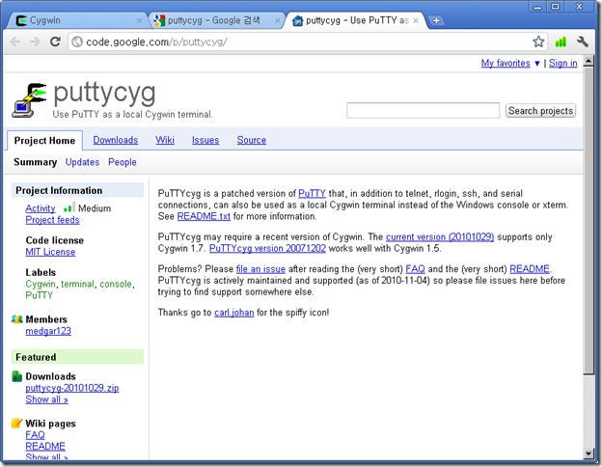602x467 pixels.
Task: Open member medgar123 profile
Action: (x=48, y=331)
